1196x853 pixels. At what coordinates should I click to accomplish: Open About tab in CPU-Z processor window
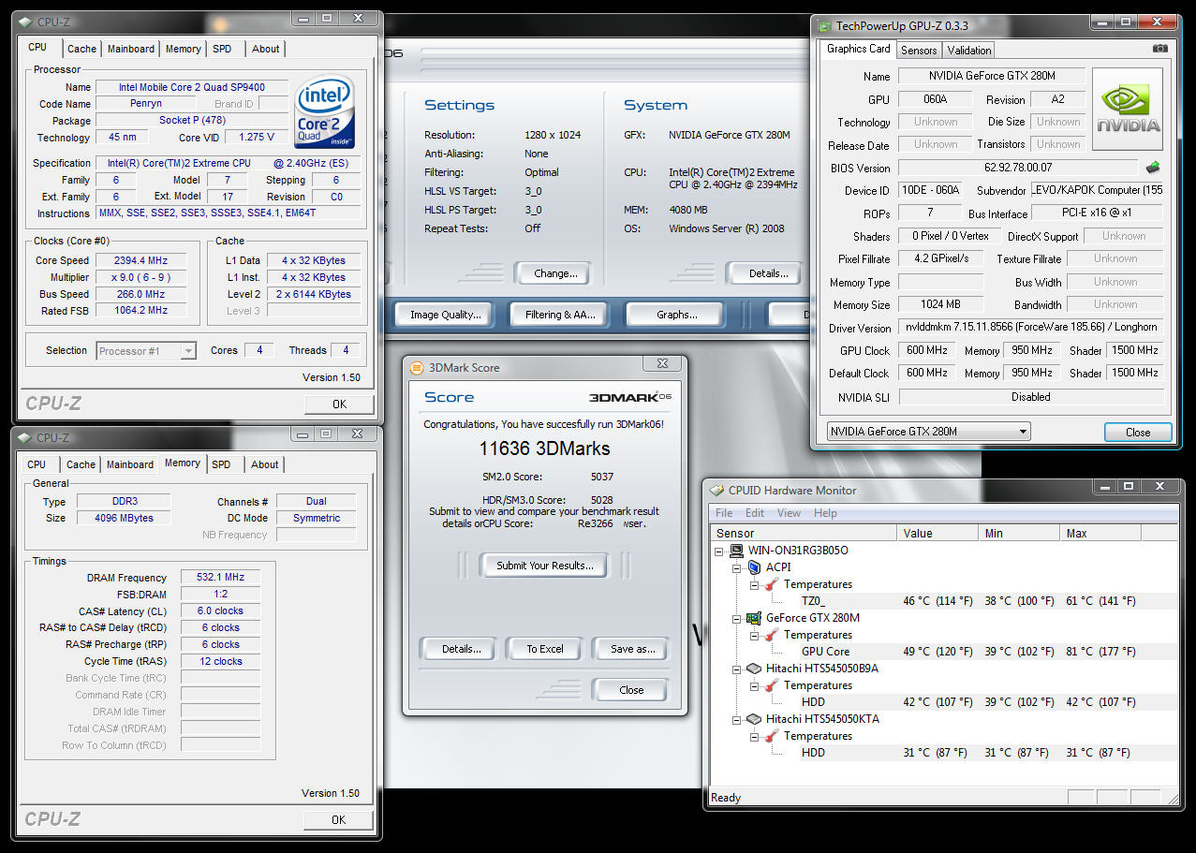coord(266,49)
